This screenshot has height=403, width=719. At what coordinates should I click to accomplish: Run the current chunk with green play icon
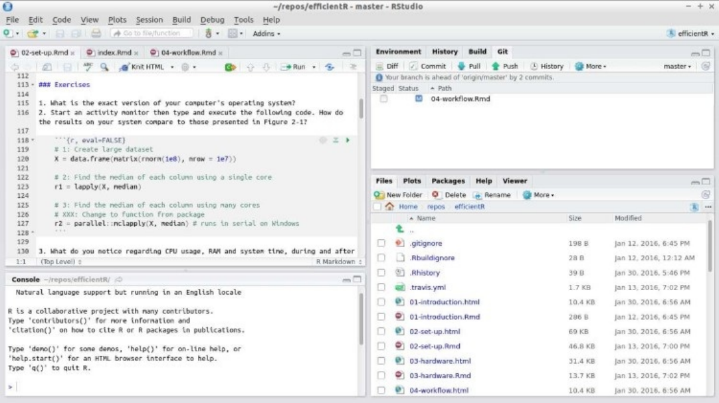tap(347, 141)
